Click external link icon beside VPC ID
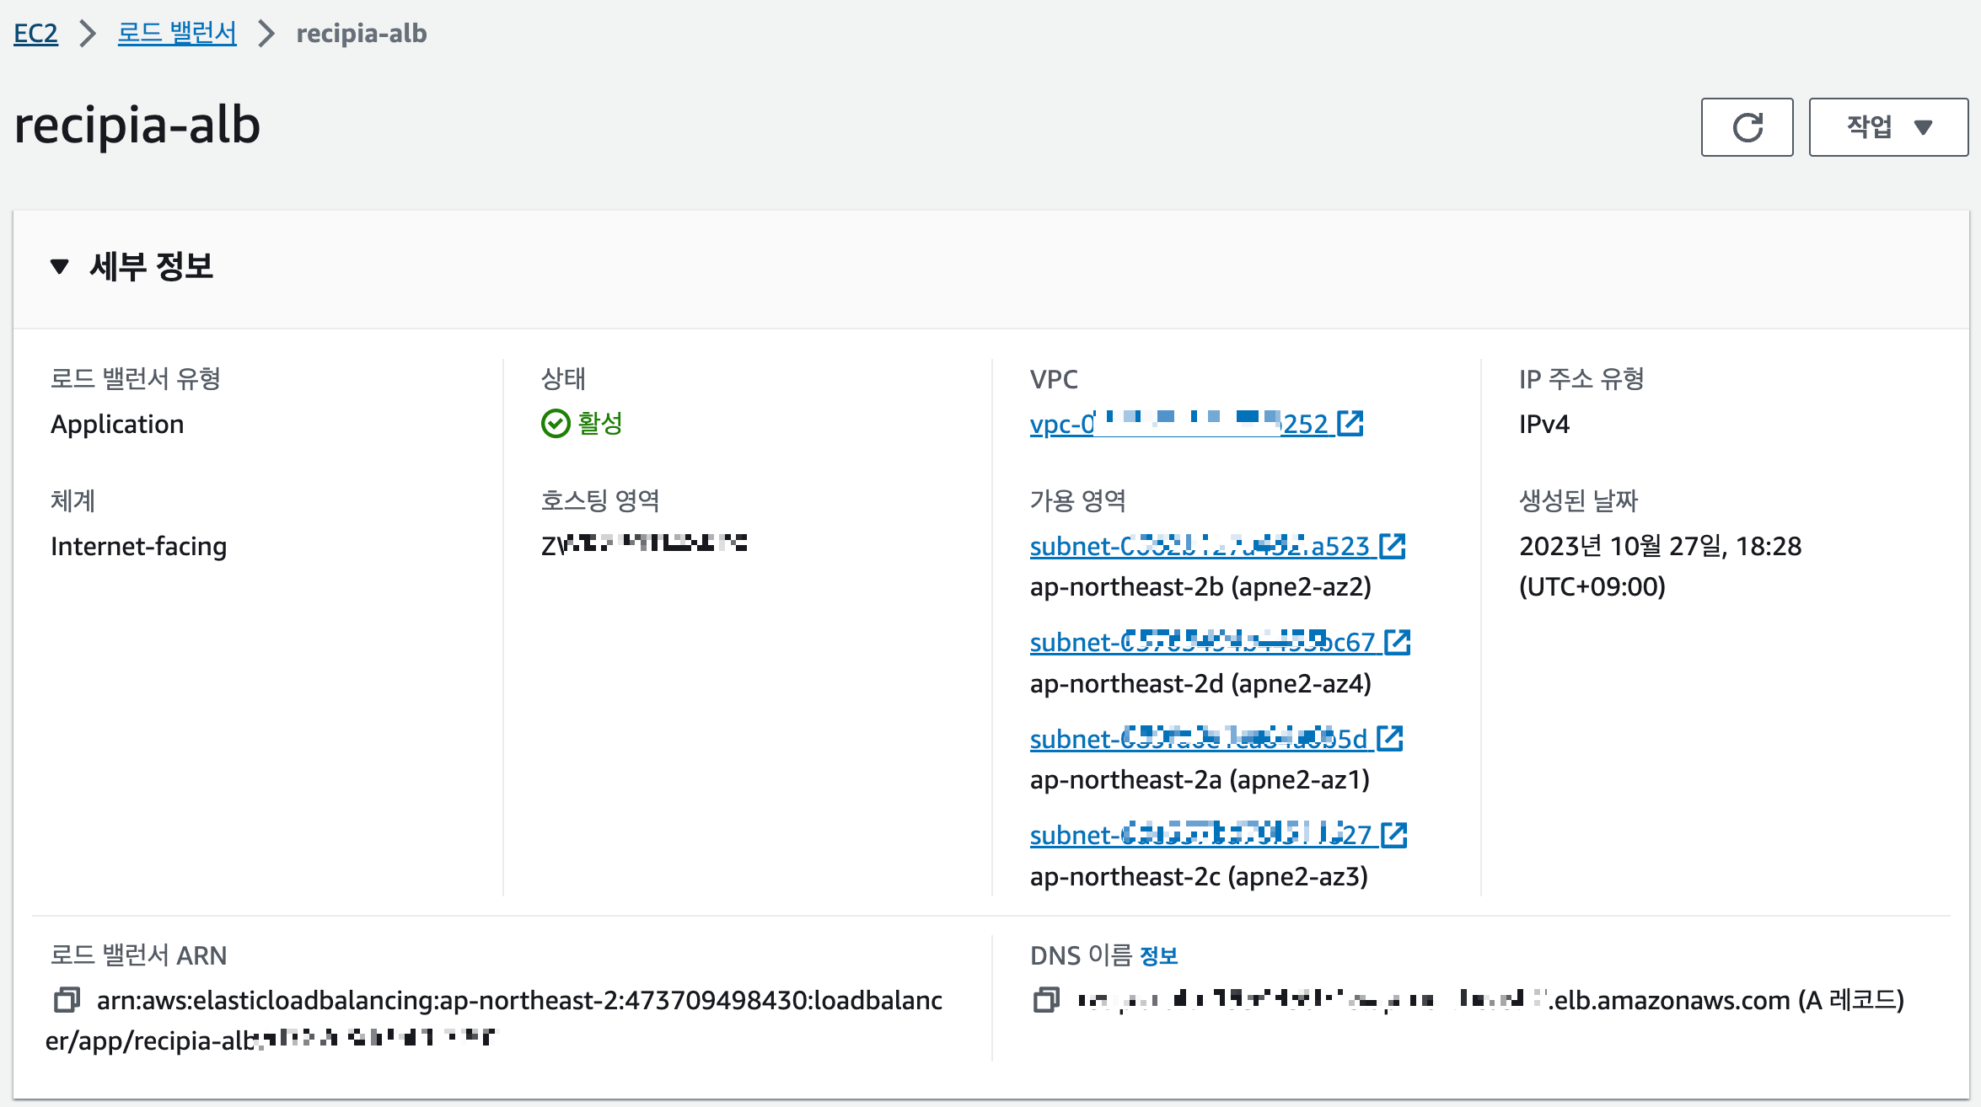The height and width of the screenshot is (1107, 1981). [x=1350, y=424]
